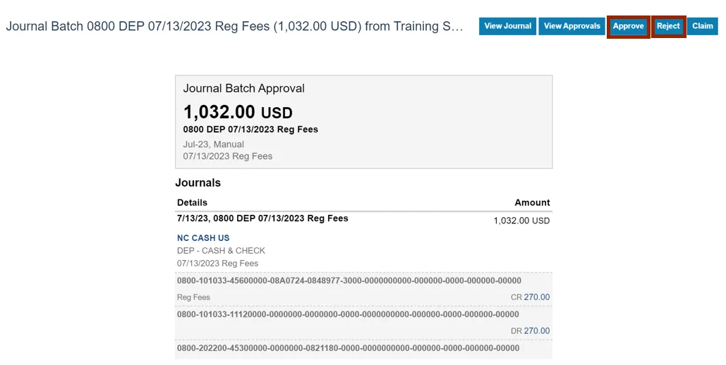726x365 pixels.
Task: Approve the journal batch
Action: pos(628,26)
